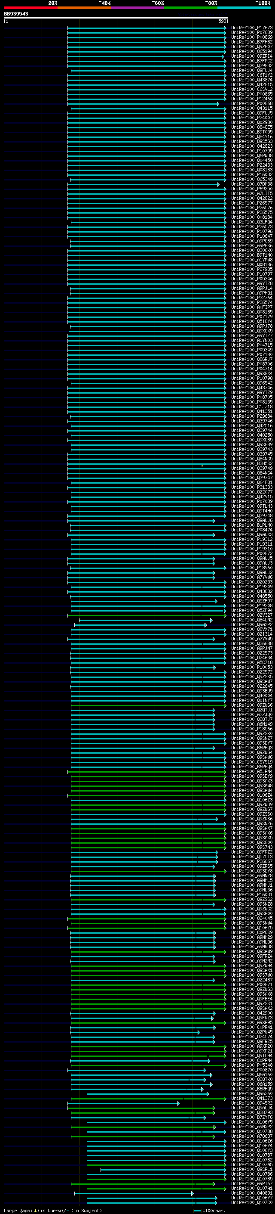275x1214 pixels.
Task: Click alignment arrowhead for UniRef100_Q9AXP2
Action: pos(206,625)
